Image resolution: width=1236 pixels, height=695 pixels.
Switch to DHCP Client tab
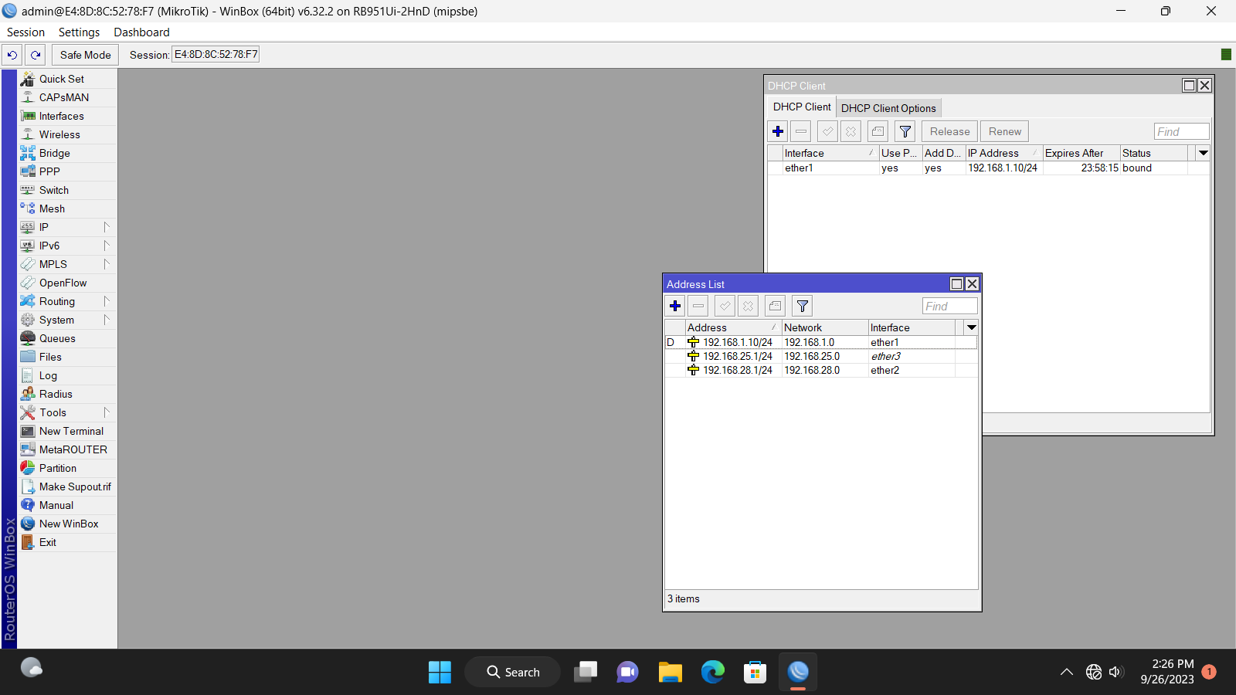pos(802,107)
